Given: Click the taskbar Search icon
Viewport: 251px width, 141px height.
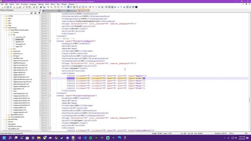Looking at the screenshot, I should (10, 138).
